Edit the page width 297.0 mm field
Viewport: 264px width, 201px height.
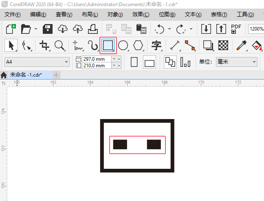click(97, 59)
